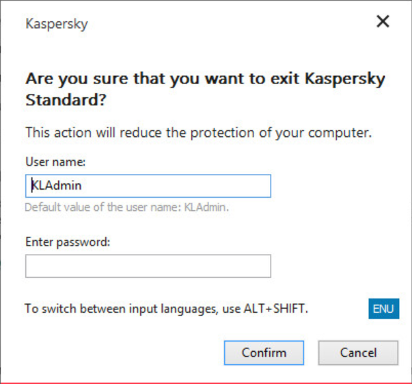Select the blue ENU language badge
The height and width of the screenshot is (384, 412).
coord(383,309)
